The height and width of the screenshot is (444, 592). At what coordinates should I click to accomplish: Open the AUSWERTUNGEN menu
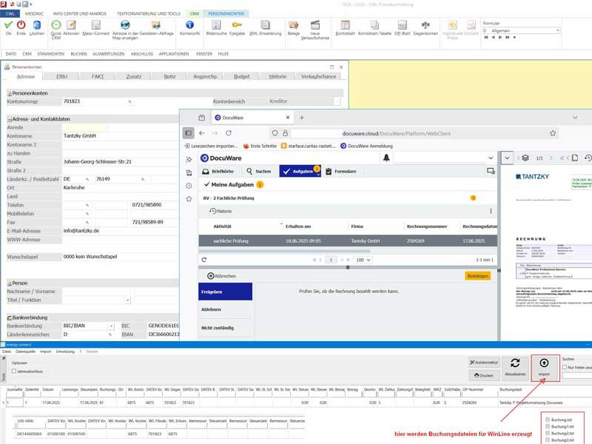click(109, 54)
